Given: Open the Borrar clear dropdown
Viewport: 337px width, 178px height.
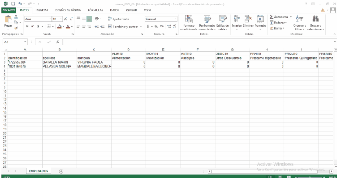Looking at the screenshot, I should [277, 28].
